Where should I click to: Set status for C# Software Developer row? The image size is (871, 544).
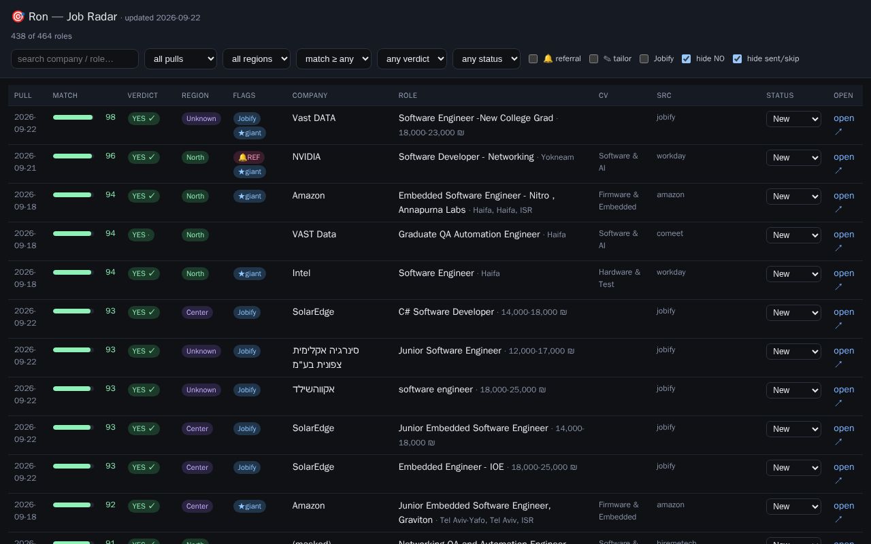pyautogui.click(x=793, y=313)
